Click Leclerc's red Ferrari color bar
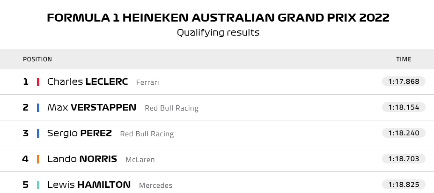Viewport: 434px width, 193px height. pyautogui.click(x=38, y=82)
